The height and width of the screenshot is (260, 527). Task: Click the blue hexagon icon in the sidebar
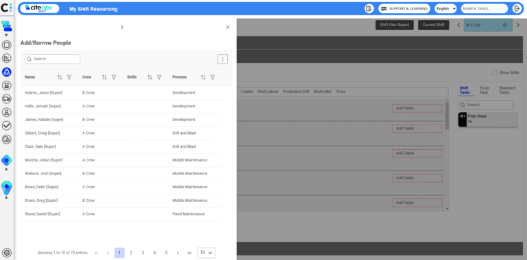tap(7, 161)
